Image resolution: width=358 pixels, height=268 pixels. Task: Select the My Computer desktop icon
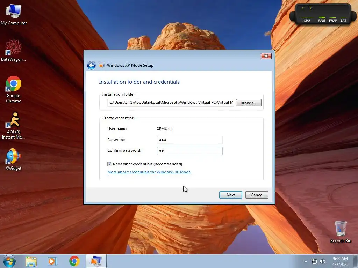(x=14, y=15)
